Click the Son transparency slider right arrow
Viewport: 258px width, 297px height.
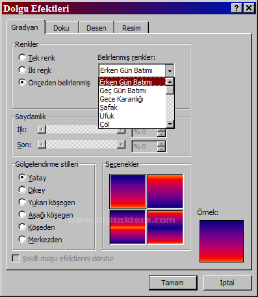122,144
